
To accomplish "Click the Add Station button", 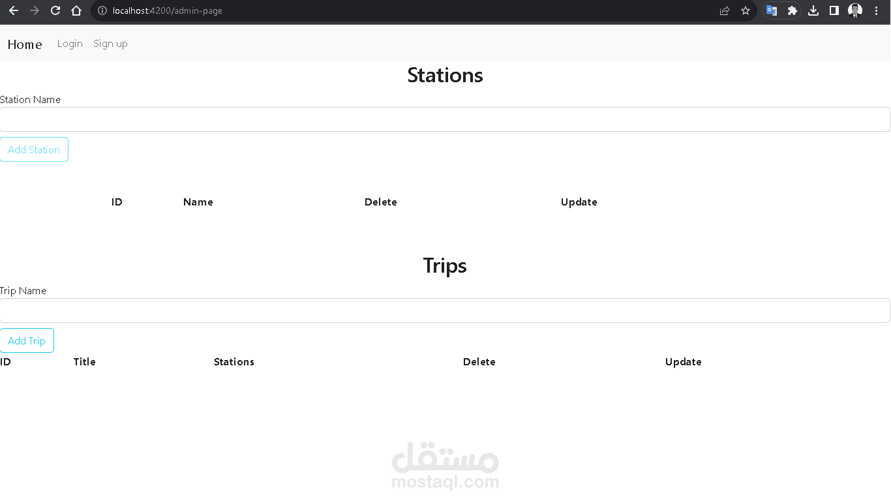I will pos(34,149).
